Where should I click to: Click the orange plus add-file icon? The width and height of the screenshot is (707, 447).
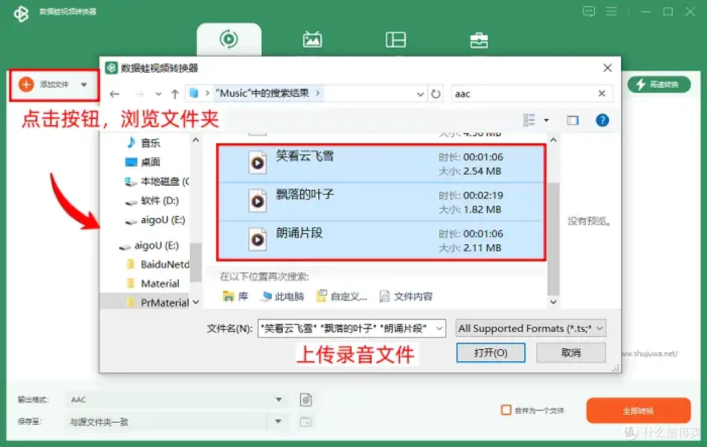(26, 84)
